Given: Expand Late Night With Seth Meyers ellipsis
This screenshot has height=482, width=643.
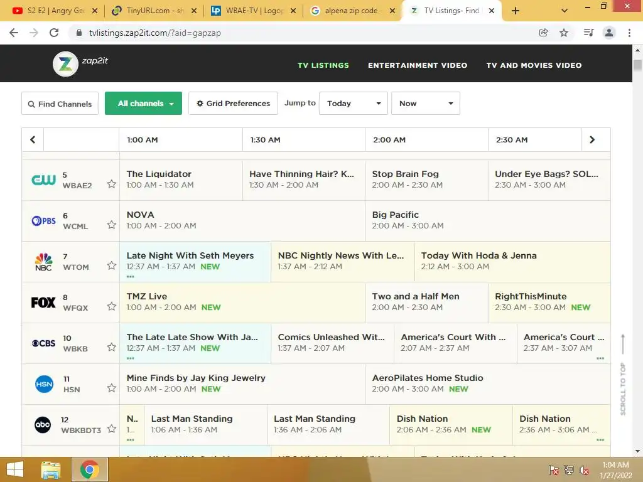Looking at the screenshot, I should click(131, 277).
